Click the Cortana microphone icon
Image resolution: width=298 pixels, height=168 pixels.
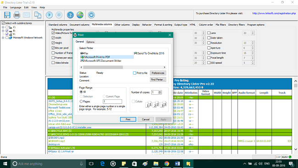coord(81,163)
